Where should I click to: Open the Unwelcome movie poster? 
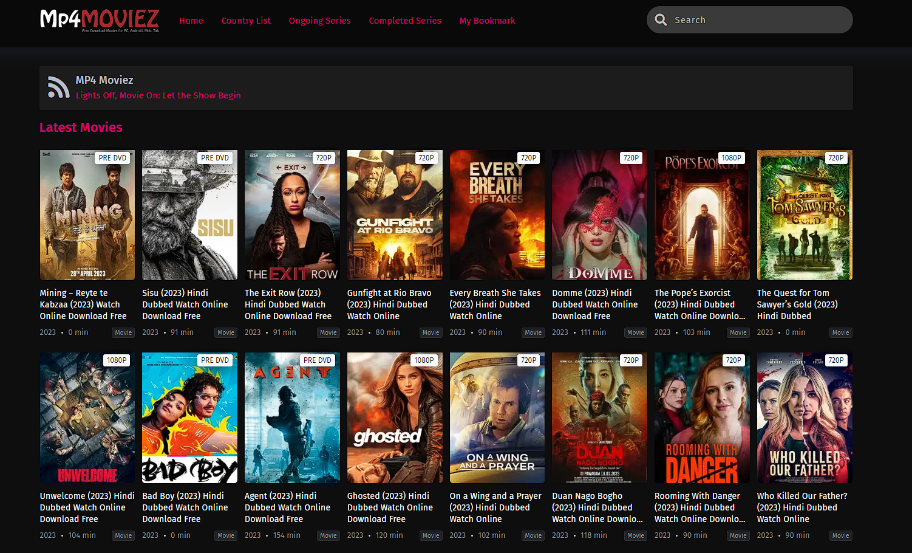pyautogui.click(x=87, y=418)
